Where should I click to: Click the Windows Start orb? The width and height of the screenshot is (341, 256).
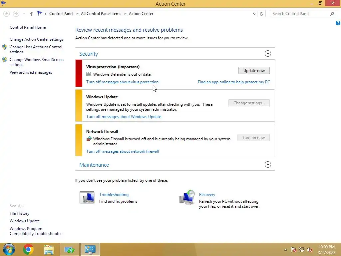[x=9, y=249]
